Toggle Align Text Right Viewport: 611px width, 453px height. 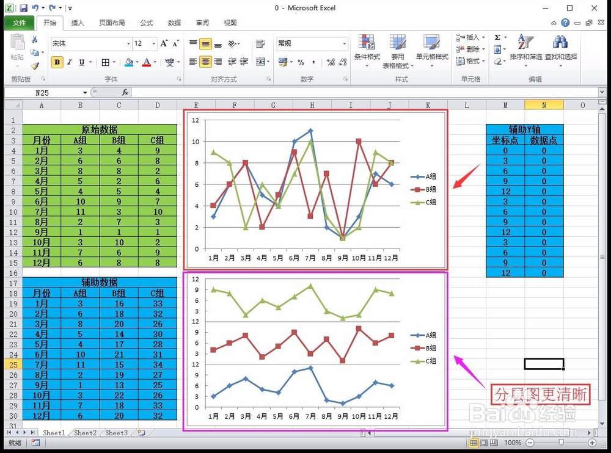(218, 62)
